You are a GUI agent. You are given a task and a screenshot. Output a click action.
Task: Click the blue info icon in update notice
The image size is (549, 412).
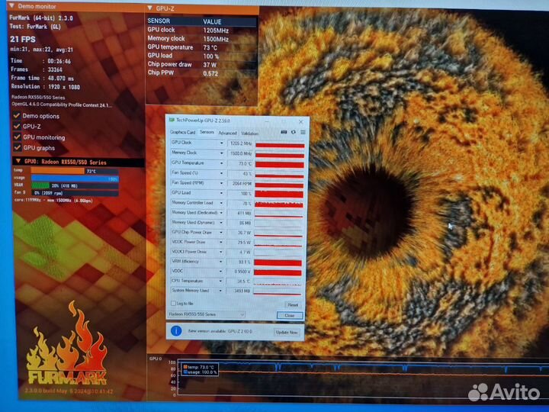[176, 330]
